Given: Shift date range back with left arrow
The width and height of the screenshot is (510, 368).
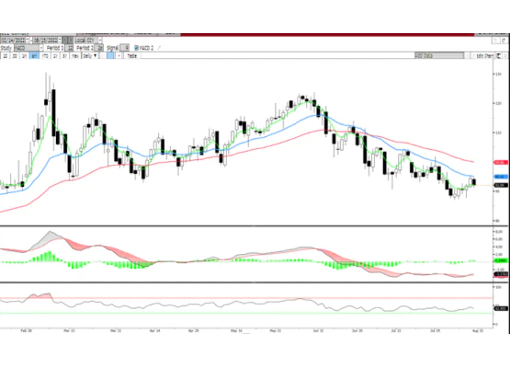Looking at the screenshot, I should click(x=65, y=40).
